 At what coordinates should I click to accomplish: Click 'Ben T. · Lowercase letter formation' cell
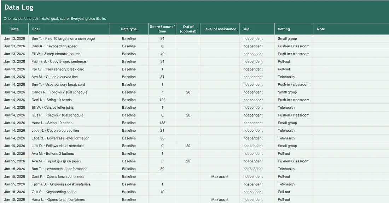tap(69, 169)
